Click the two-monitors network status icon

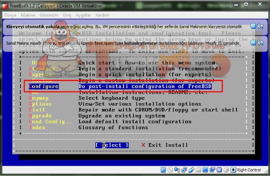pyautogui.click(x=184, y=170)
